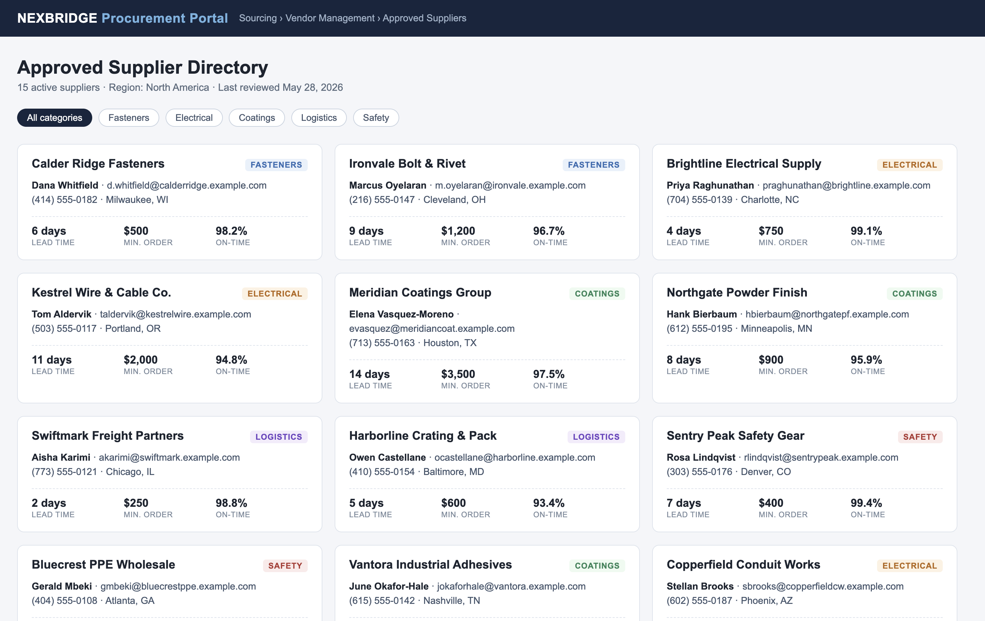985x621 pixels.
Task: Filter suppliers by Safety category
Action: pos(375,118)
